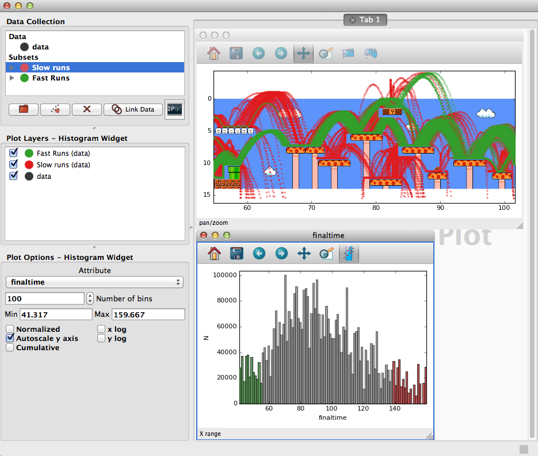538x456 pixels.
Task: Enable the Normalized checkbox
Action: point(10,329)
